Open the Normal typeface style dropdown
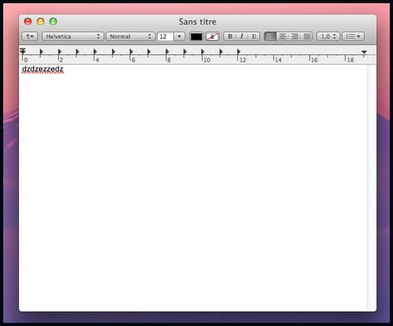The image size is (393, 326). [x=130, y=37]
